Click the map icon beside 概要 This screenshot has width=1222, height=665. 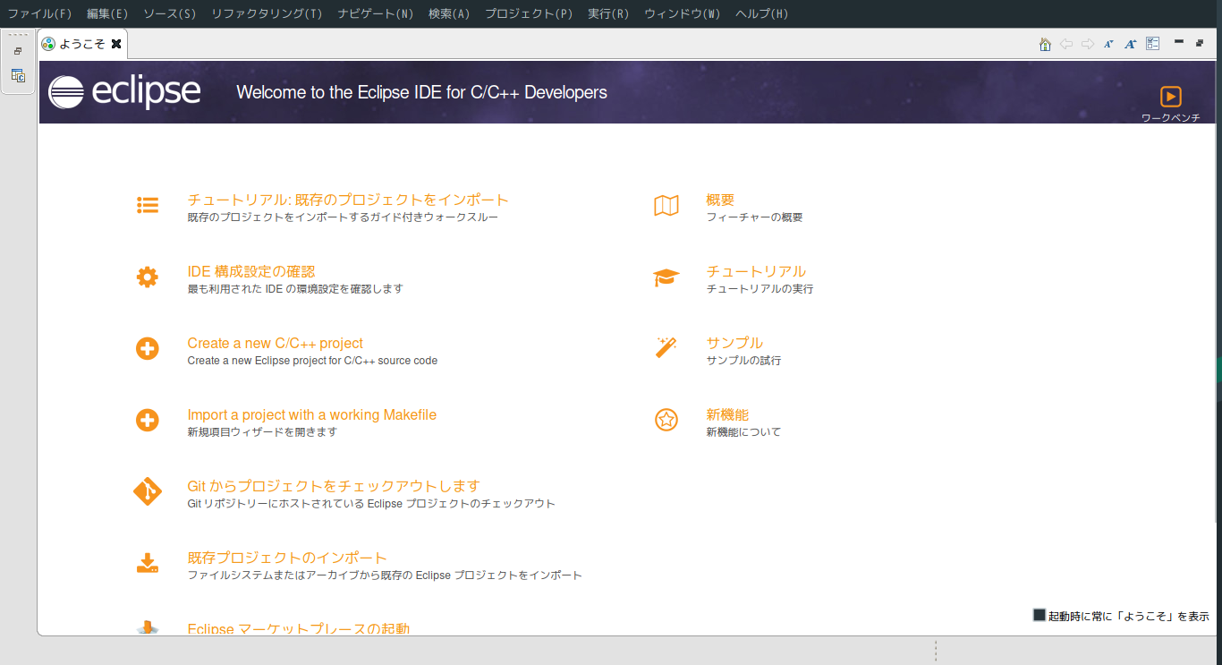pyautogui.click(x=666, y=206)
